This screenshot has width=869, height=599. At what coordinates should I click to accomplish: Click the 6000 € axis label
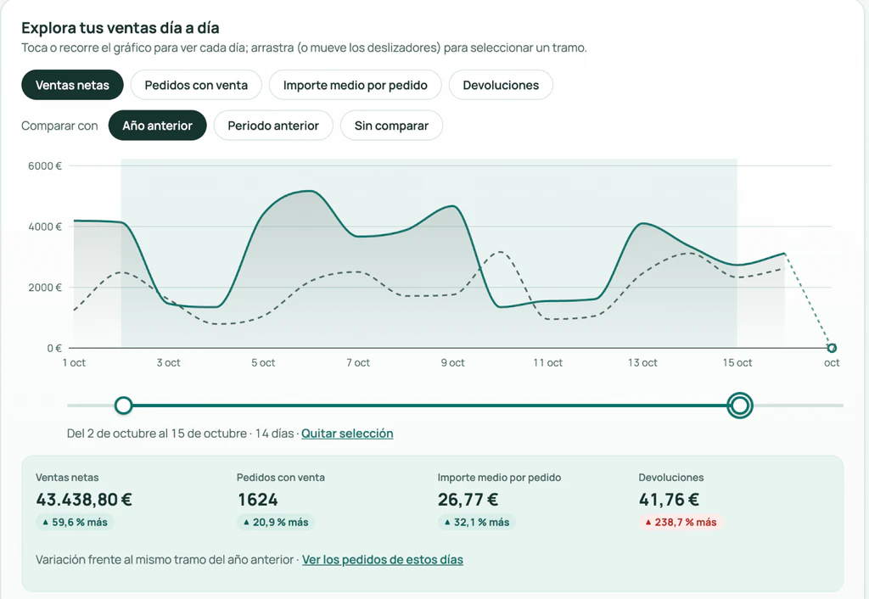click(45, 165)
